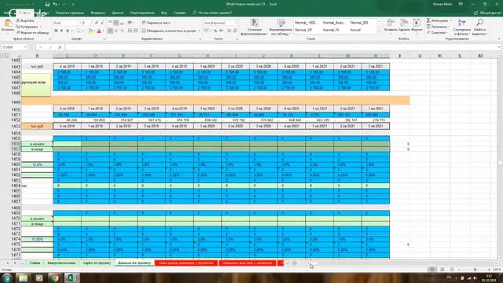
Task: Copy selection with Копировать
Action: click(27, 27)
